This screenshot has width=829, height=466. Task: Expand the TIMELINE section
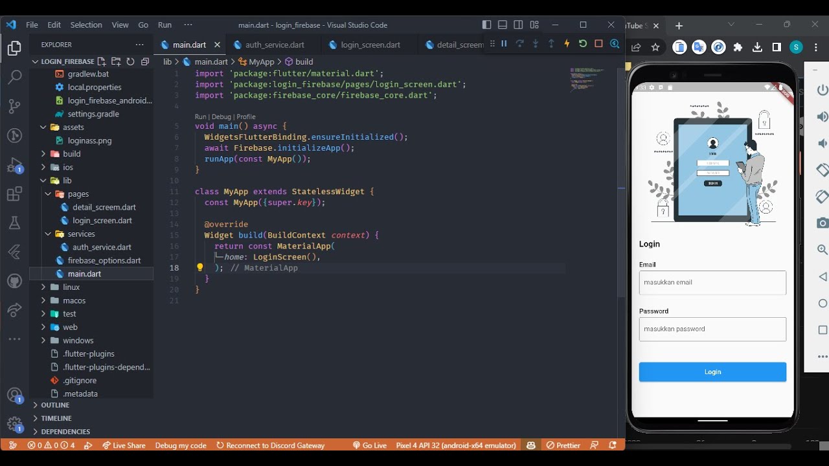(x=56, y=419)
